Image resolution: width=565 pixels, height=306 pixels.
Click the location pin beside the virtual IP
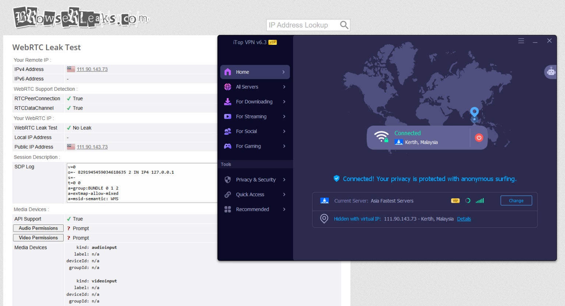[x=324, y=219]
